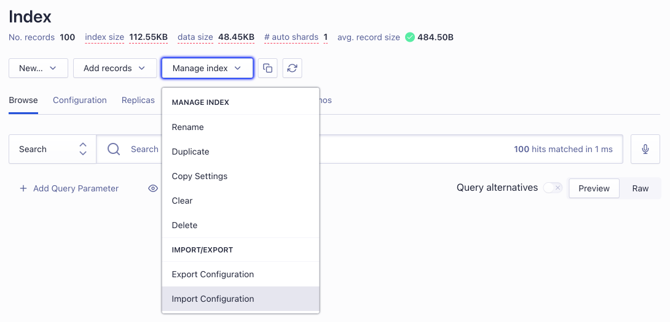Collapse the Manage index dropdown
The image size is (670, 322).
(x=207, y=68)
